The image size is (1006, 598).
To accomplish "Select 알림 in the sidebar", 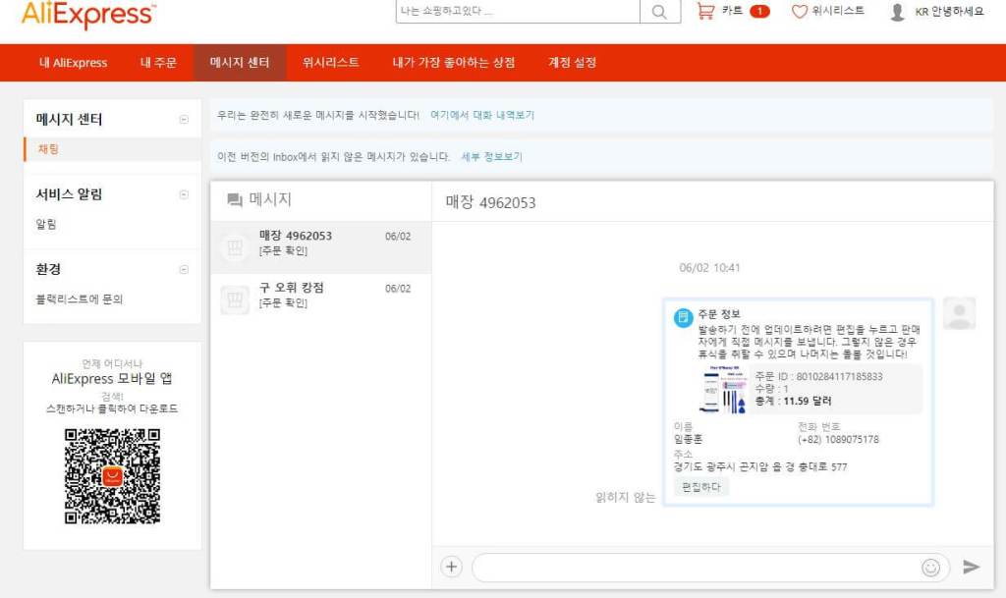I will pyautogui.click(x=45, y=224).
